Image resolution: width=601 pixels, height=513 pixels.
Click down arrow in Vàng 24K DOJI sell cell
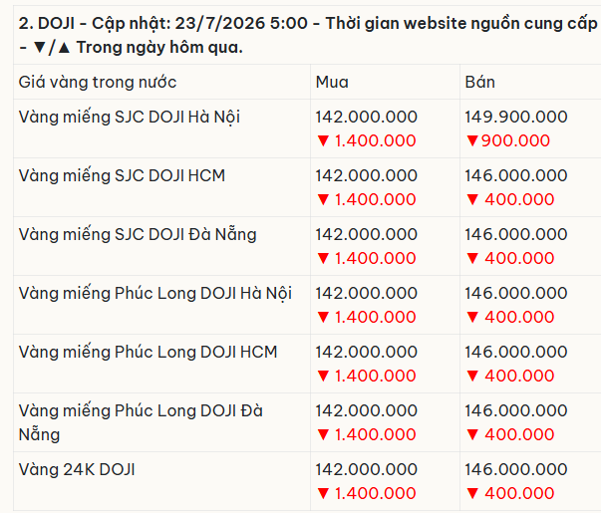coord(472,493)
